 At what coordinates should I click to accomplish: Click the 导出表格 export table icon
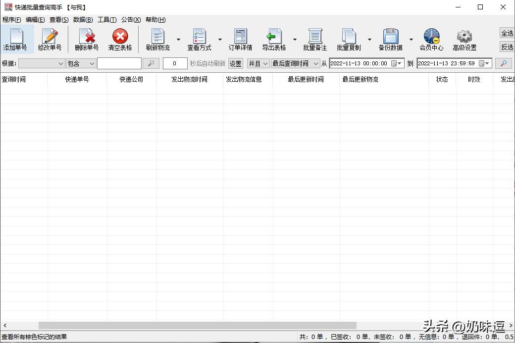tap(274, 36)
